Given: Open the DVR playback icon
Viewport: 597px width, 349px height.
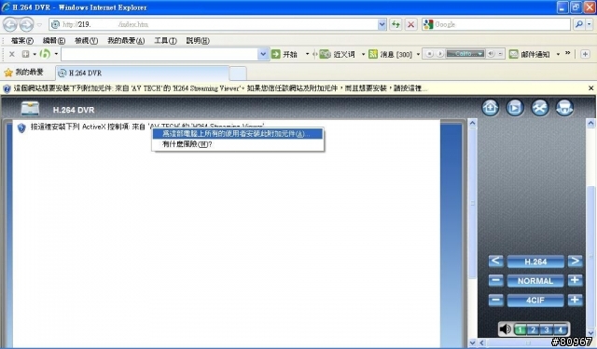Looking at the screenshot, I should tap(515, 108).
